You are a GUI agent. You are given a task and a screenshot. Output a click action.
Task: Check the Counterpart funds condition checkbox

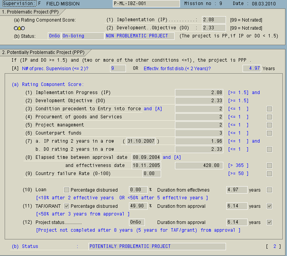pos(269,133)
